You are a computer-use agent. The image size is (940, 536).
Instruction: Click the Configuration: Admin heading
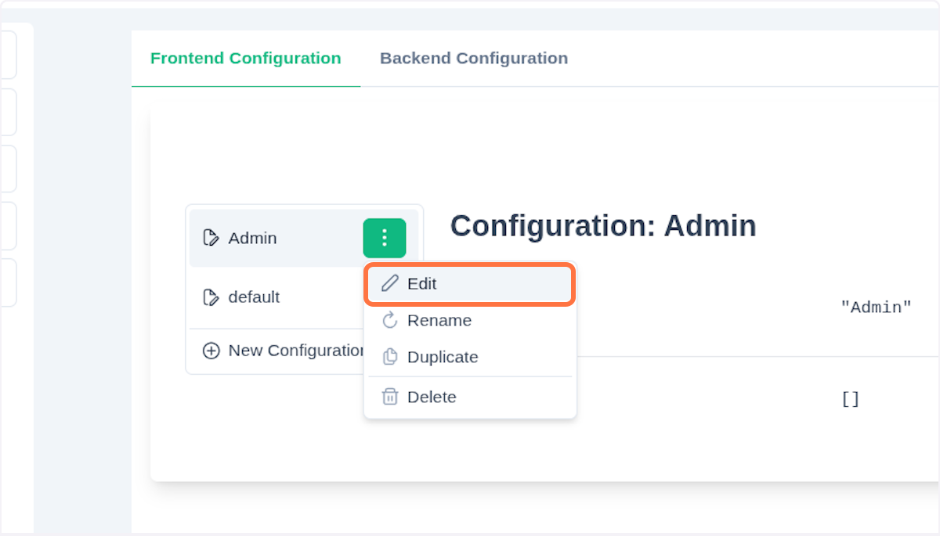click(603, 226)
